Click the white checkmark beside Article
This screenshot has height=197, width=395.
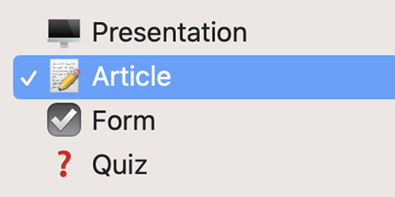point(30,78)
